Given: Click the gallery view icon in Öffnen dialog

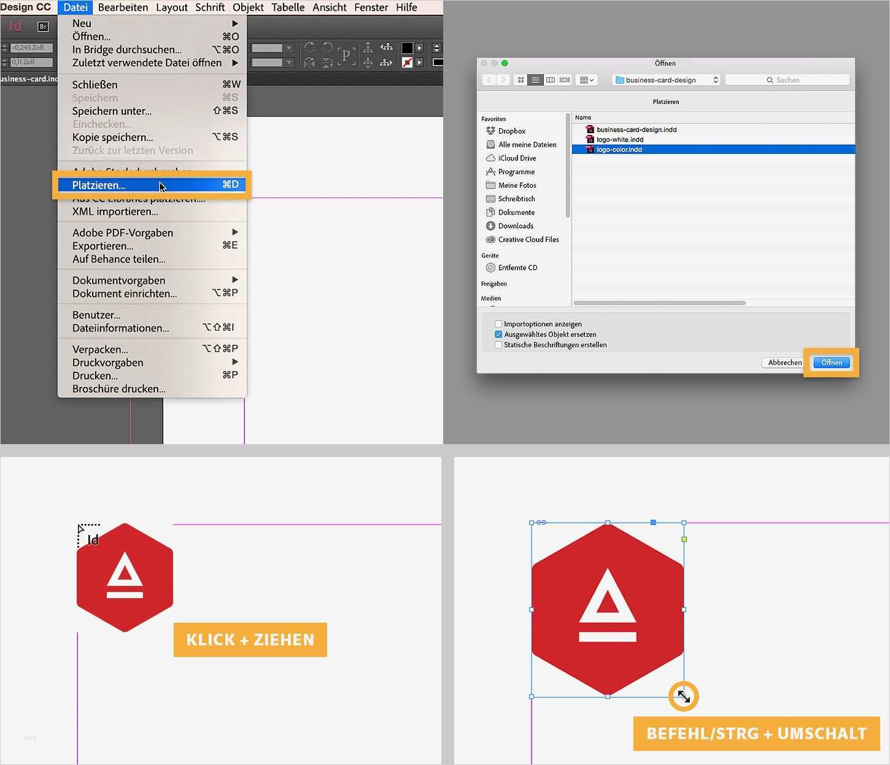Looking at the screenshot, I should coord(564,80).
